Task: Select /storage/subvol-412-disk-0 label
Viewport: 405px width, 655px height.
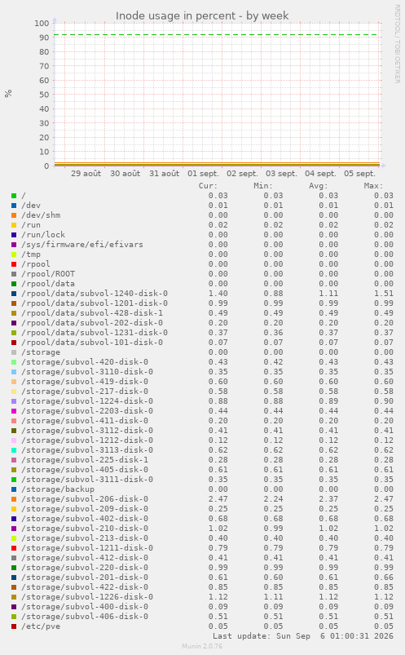Action: (x=85, y=558)
